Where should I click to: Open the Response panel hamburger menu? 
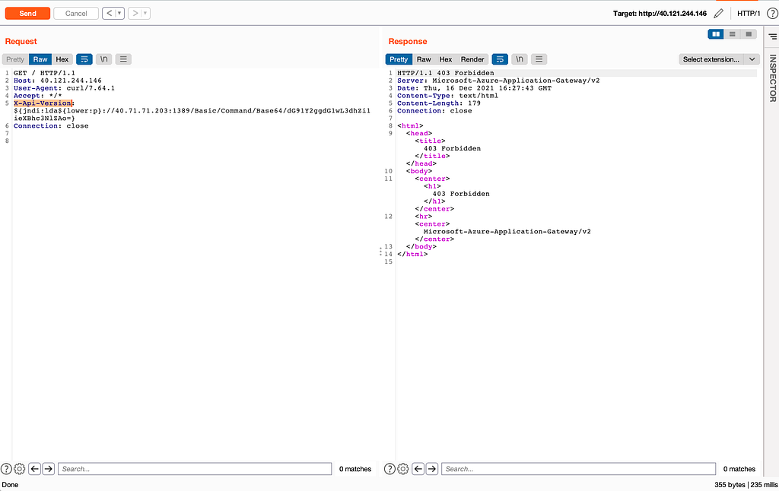pos(539,59)
